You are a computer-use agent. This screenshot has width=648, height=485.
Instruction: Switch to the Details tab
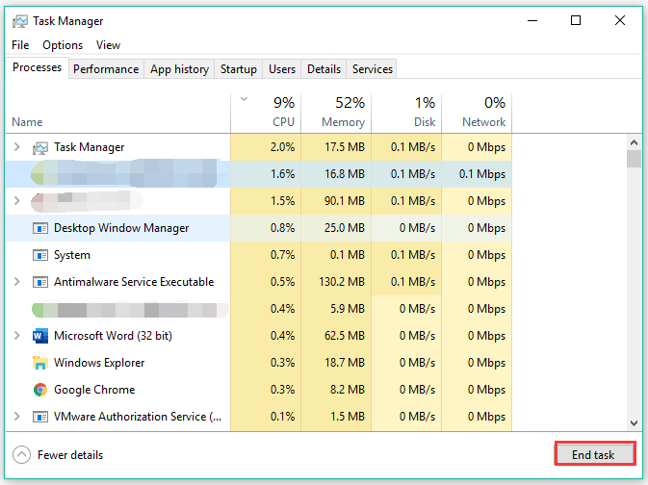(324, 69)
